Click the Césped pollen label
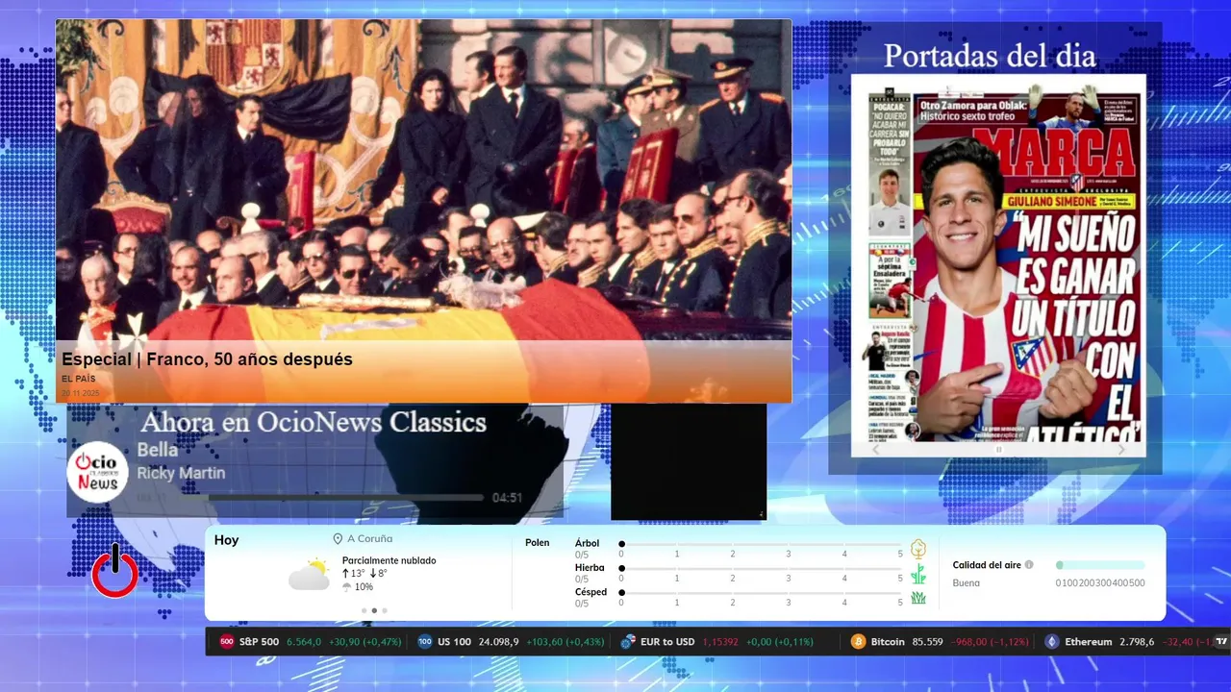 590,592
